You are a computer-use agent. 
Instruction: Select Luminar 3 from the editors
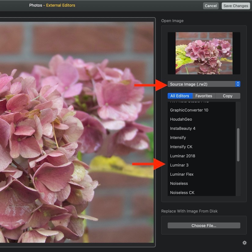[x=179, y=165]
